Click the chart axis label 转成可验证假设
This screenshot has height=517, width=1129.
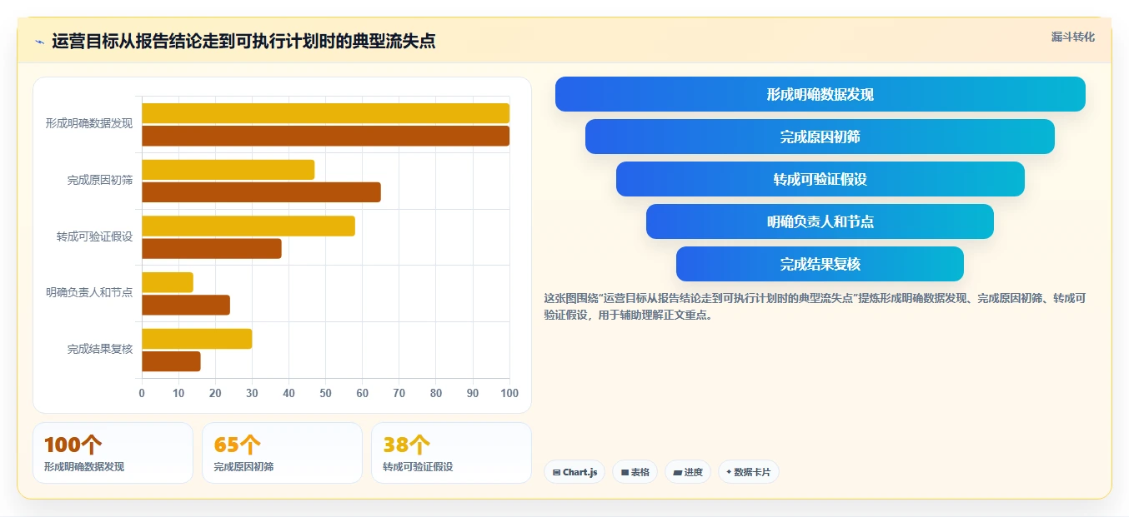pos(94,236)
